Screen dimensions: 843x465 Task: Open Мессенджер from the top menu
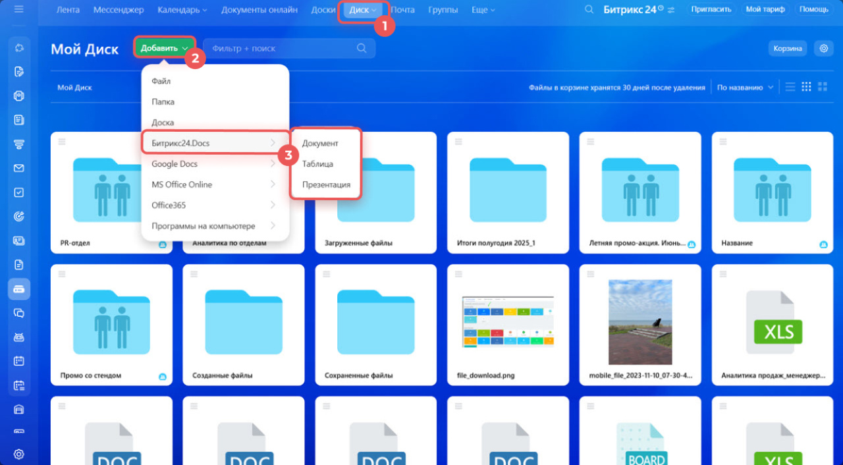click(x=119, y=10)
